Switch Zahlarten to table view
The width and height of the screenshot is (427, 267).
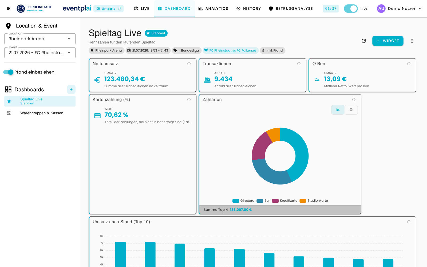(351, 110)
